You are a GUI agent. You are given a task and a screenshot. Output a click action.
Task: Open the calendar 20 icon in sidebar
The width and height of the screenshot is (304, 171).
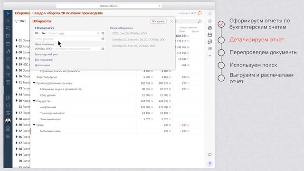pyautogui.click(x=8, y=114)
